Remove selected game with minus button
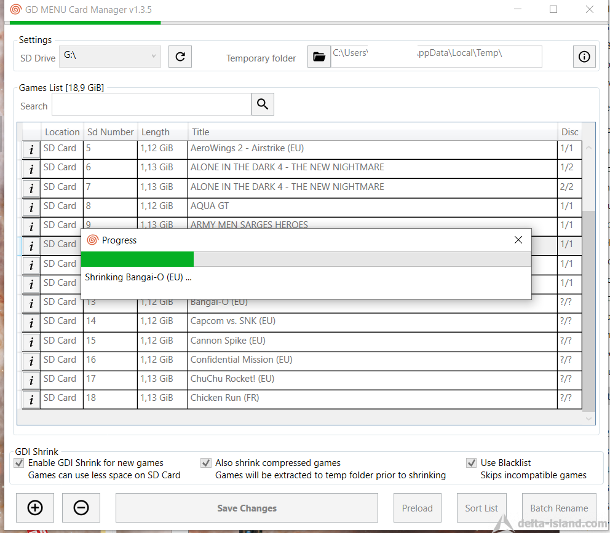Image resolution: width=610 pixels, height=533 pixels. click(81, 508)
